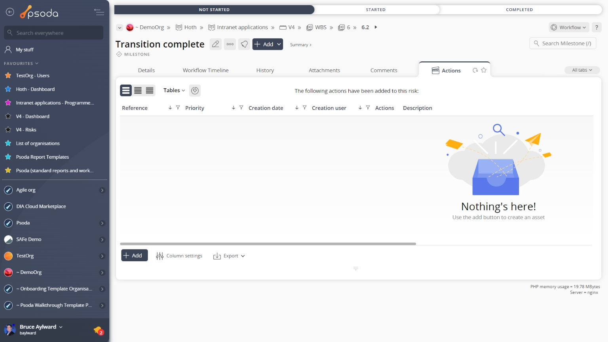Image resolution: width=608 pixels, height=342 pixels.
Task: Expand the SAFe Demo organisation arrow
Action: click(102, 240)
